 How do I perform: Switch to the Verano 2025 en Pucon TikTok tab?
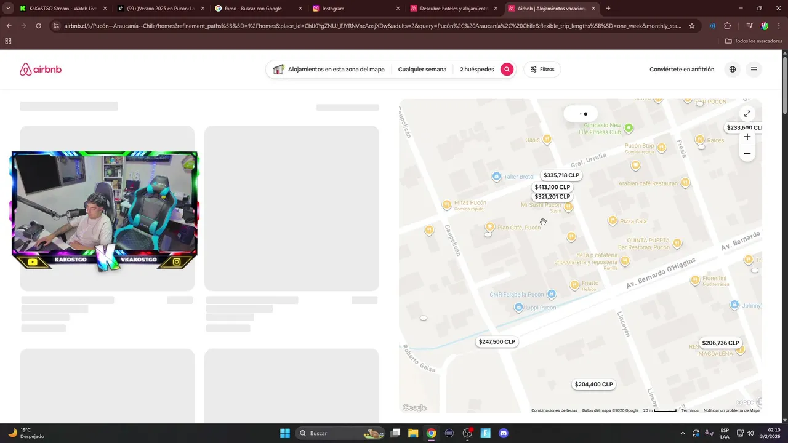(x=161, y=9)
